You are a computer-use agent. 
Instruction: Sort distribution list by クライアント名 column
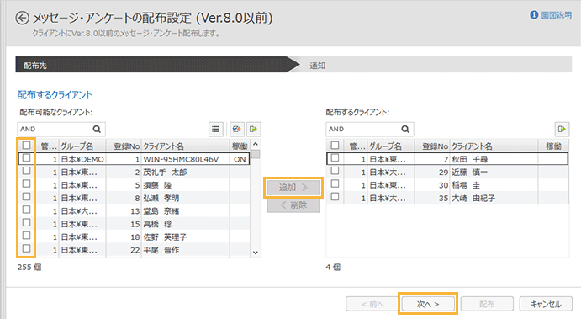[494, 146]
